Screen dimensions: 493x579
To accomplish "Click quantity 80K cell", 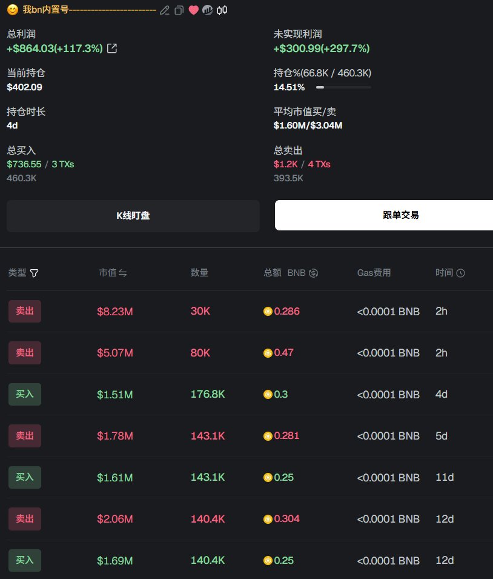I will click(200, 353).
